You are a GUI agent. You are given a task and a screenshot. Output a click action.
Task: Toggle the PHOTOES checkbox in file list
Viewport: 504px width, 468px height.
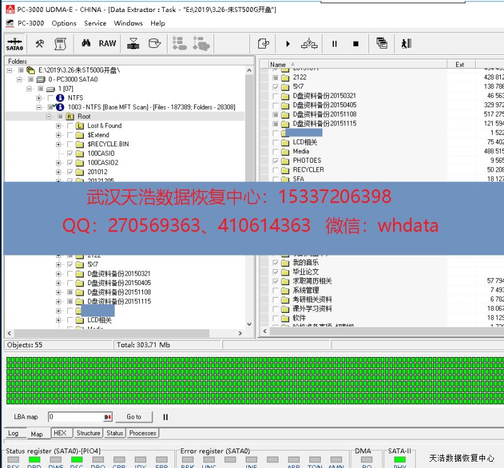[276, 161]
